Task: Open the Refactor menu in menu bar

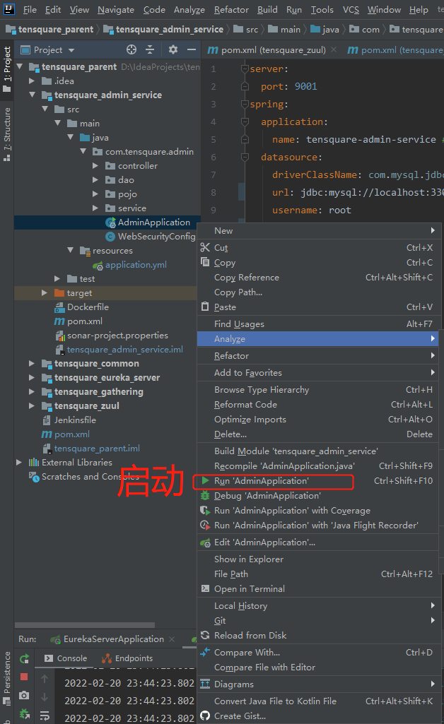Action: tap(231, 10)
